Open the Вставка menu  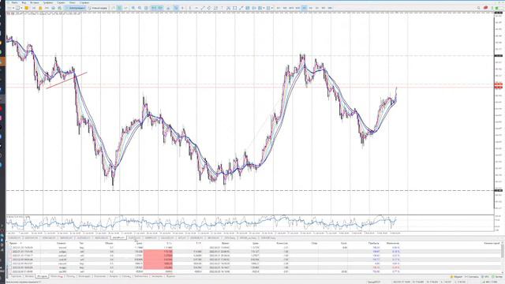tap(35, 2)
